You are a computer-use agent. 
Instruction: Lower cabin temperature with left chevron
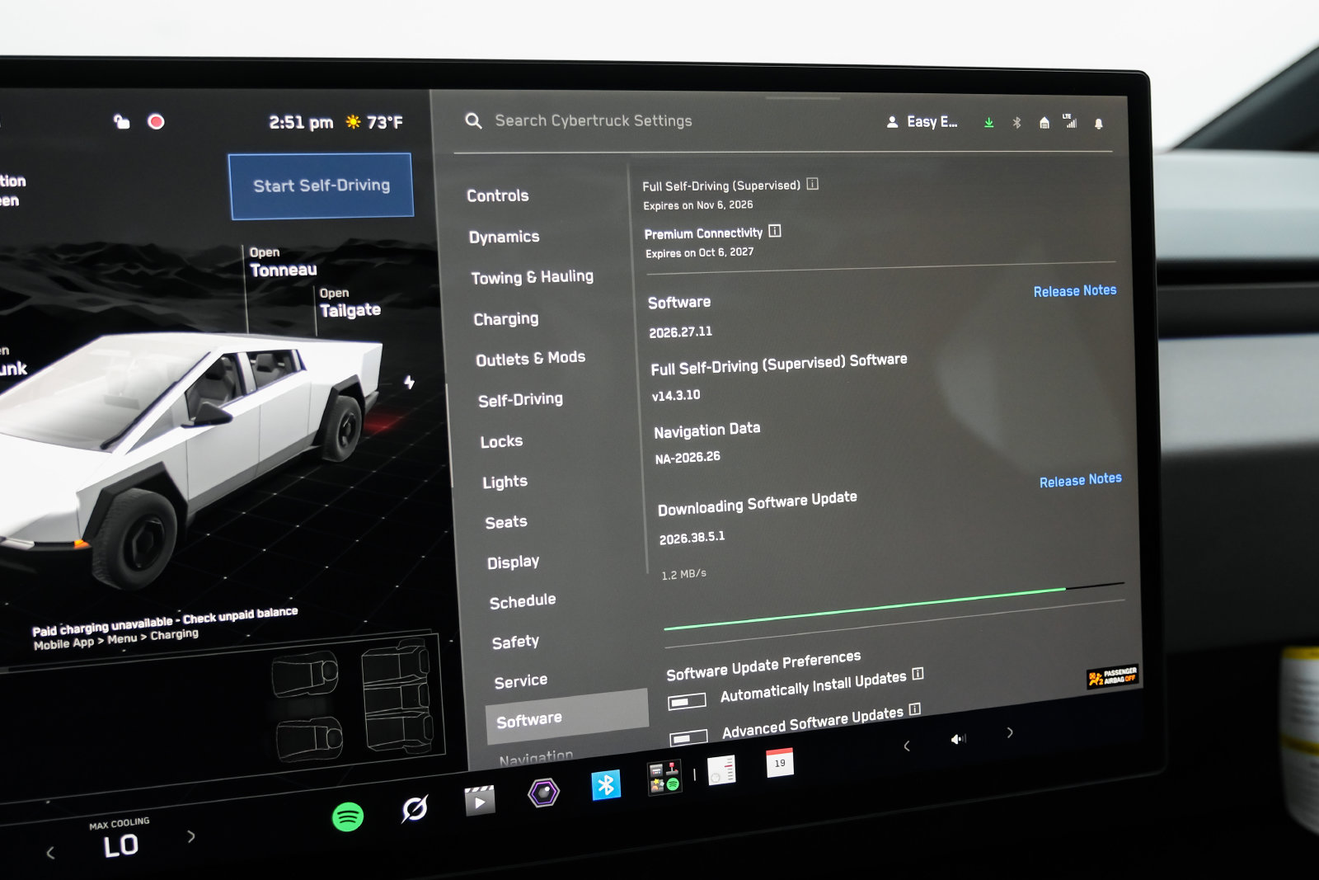coord(50,853)
